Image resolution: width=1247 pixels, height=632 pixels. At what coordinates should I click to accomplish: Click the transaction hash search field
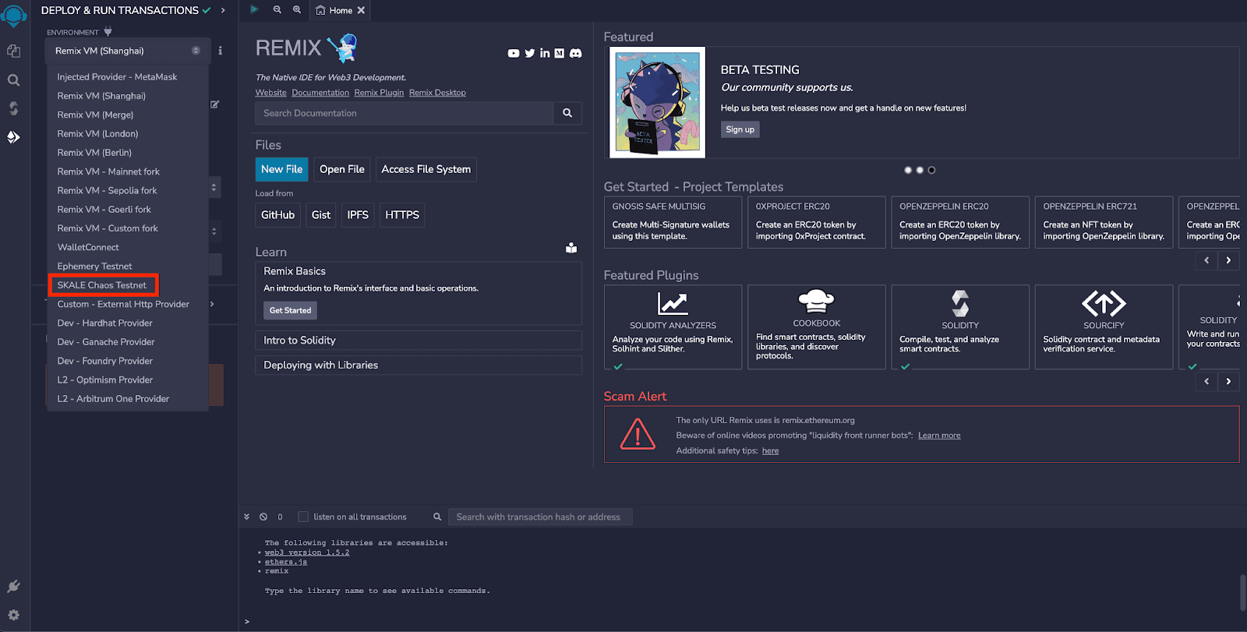[540, 517]
